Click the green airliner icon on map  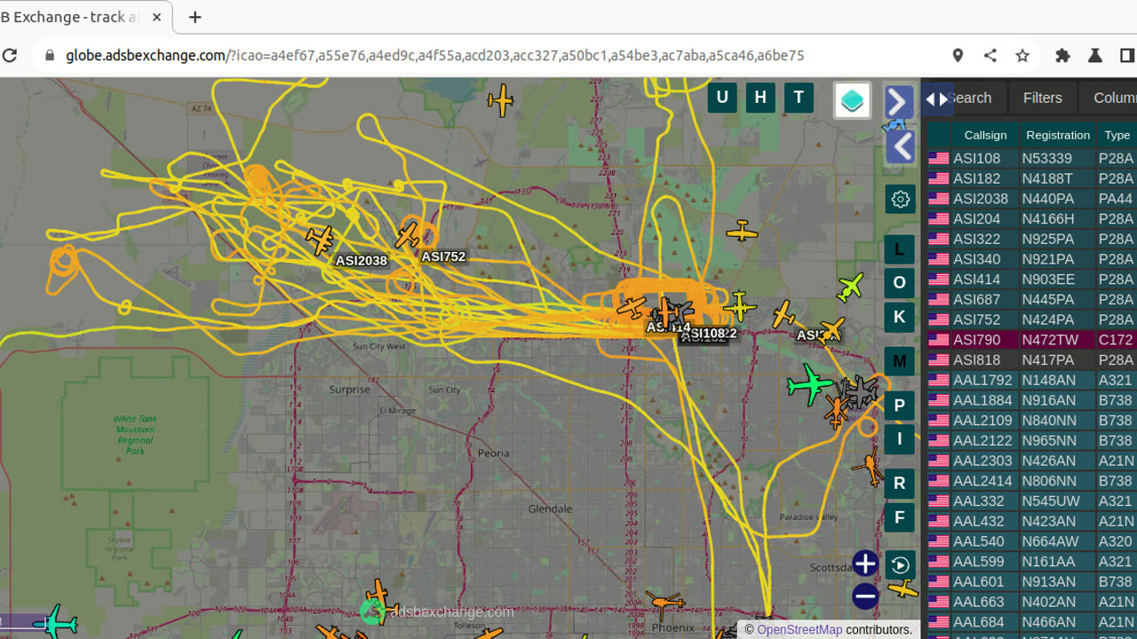tap(810, 384)
